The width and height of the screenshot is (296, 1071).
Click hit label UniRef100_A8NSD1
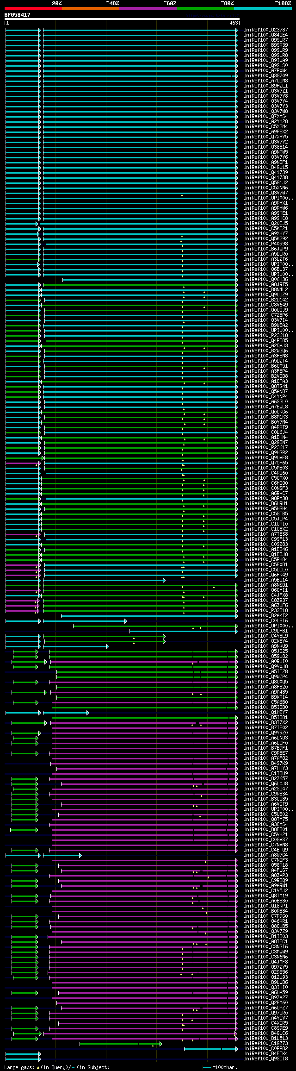(x=265, y=585)
